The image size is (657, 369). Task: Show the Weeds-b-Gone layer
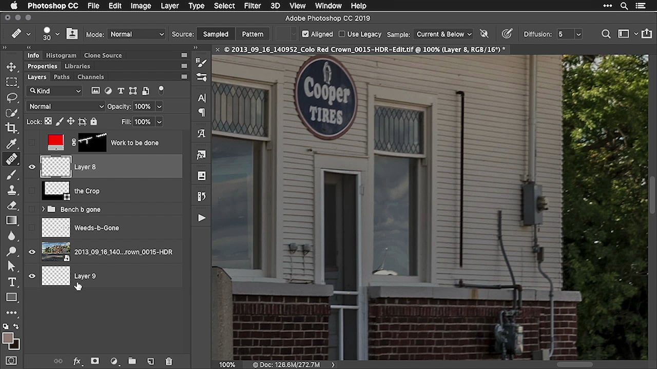click(x=32, y=228)
